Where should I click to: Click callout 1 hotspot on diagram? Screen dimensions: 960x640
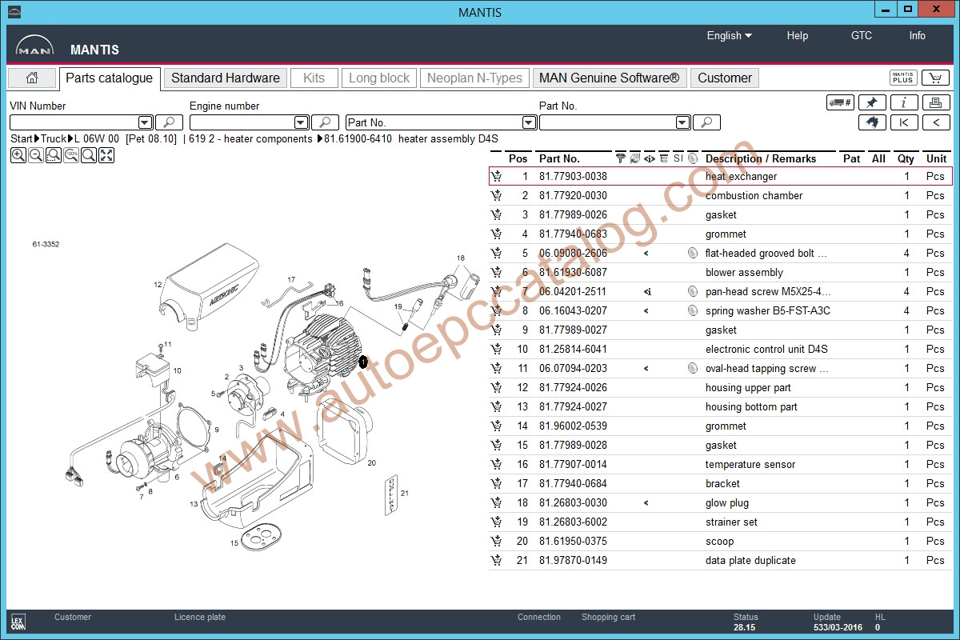click(x=362, y=362)
